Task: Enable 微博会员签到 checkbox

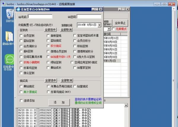Action: coord(48,51)
